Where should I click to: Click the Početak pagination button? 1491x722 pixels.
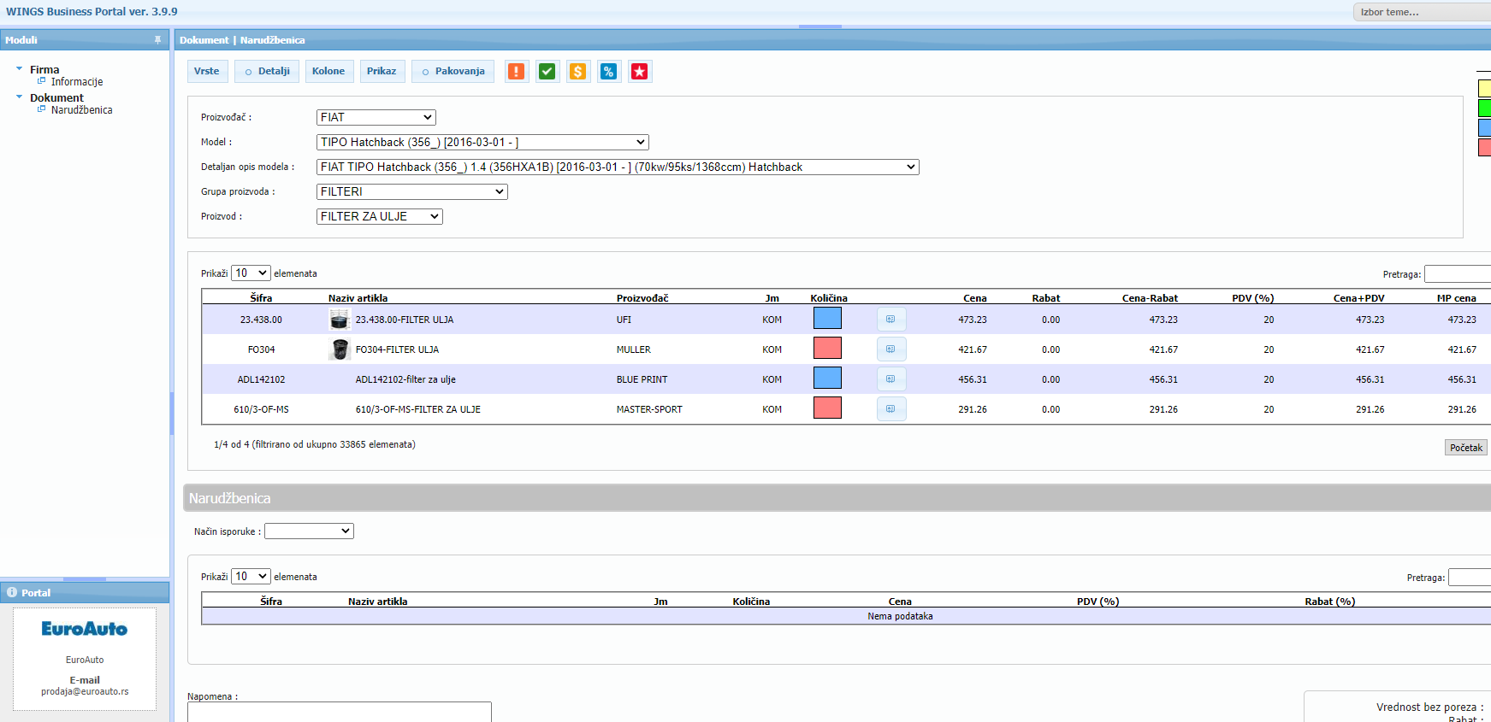1466,448
